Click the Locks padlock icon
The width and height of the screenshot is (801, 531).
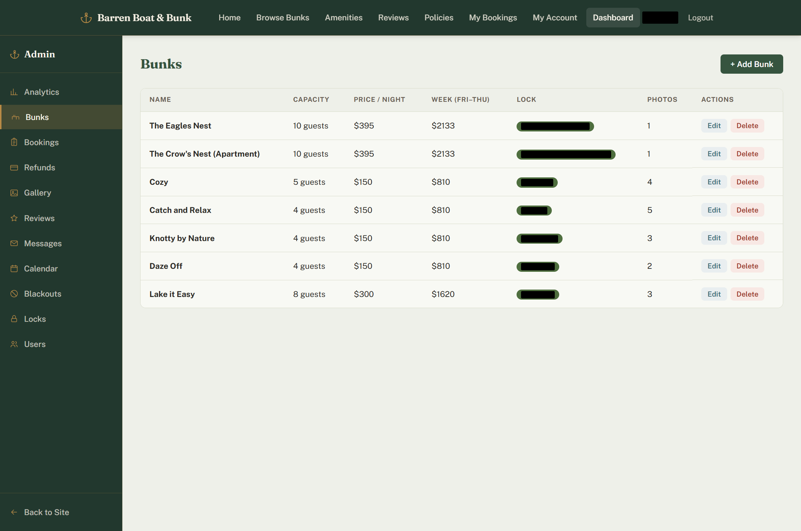pyautogui.click(x=14, y=319)
